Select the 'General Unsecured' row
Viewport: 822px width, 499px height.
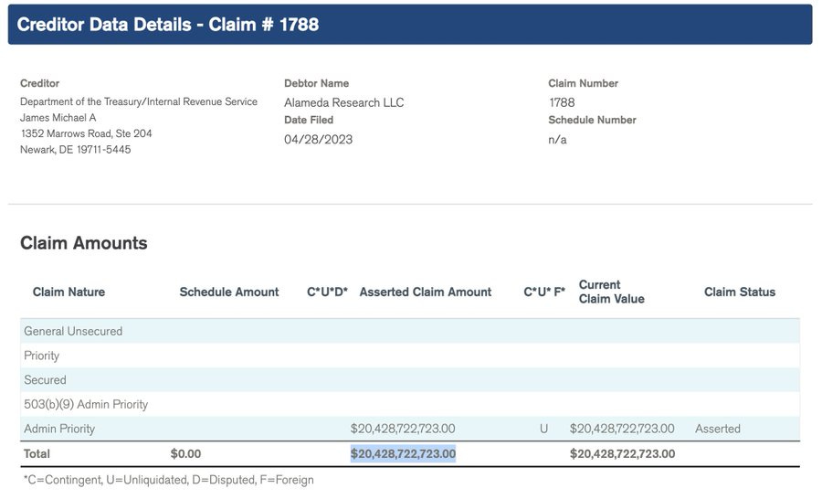click(x=410, y=331)
